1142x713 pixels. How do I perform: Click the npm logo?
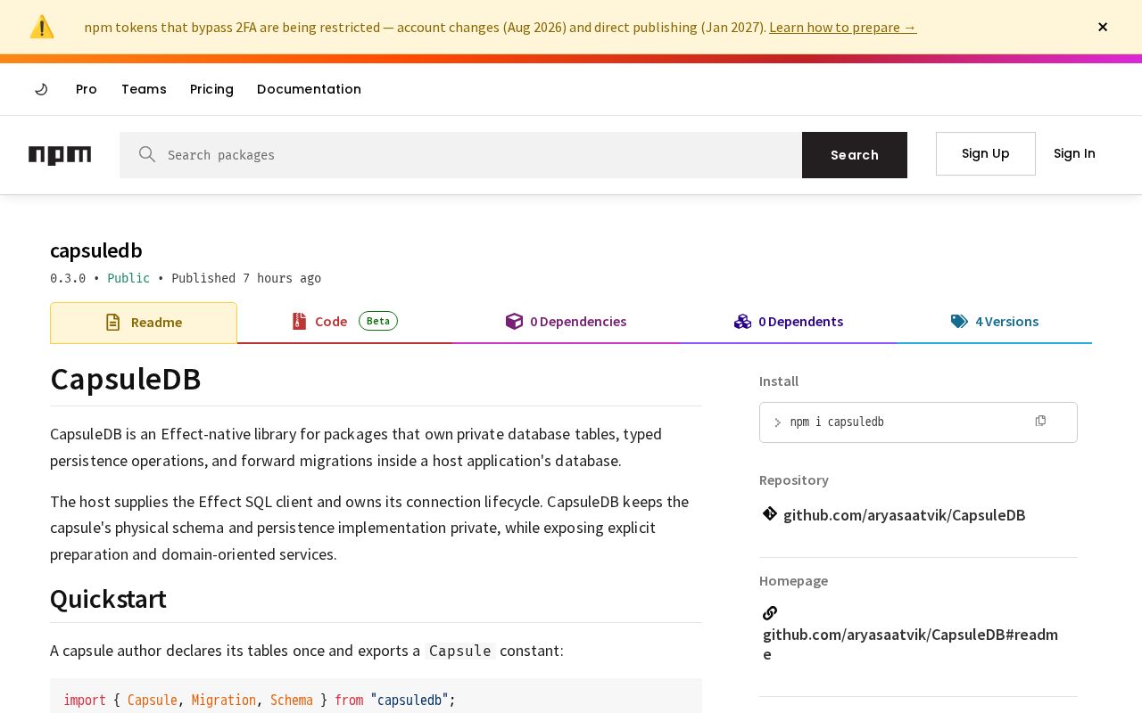tap(60, 155)
